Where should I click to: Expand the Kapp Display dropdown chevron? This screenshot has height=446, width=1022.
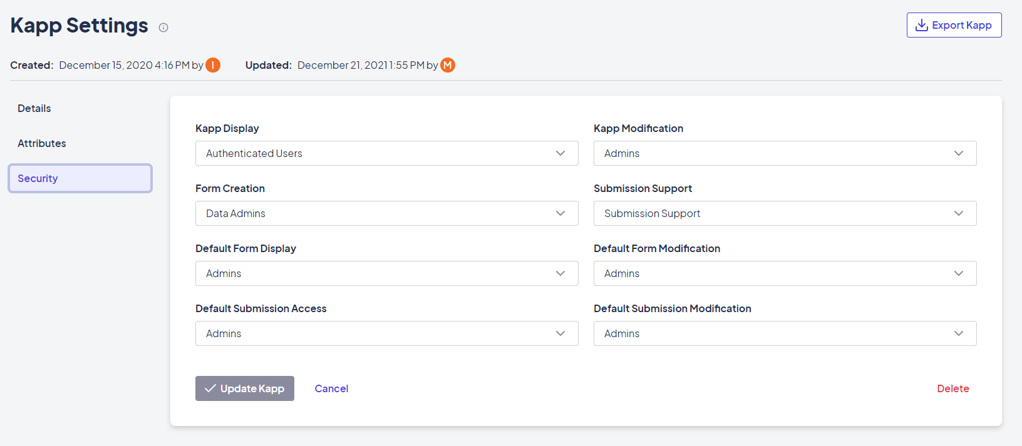point(560,153)
